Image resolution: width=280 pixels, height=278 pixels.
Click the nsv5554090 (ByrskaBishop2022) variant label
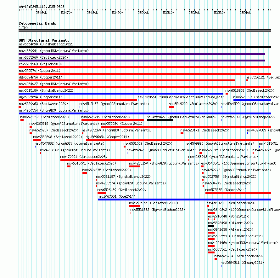pyautogui.click(x=46, y=44)
